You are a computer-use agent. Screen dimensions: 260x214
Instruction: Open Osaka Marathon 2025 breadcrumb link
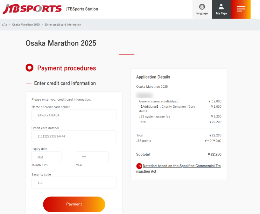26,25
